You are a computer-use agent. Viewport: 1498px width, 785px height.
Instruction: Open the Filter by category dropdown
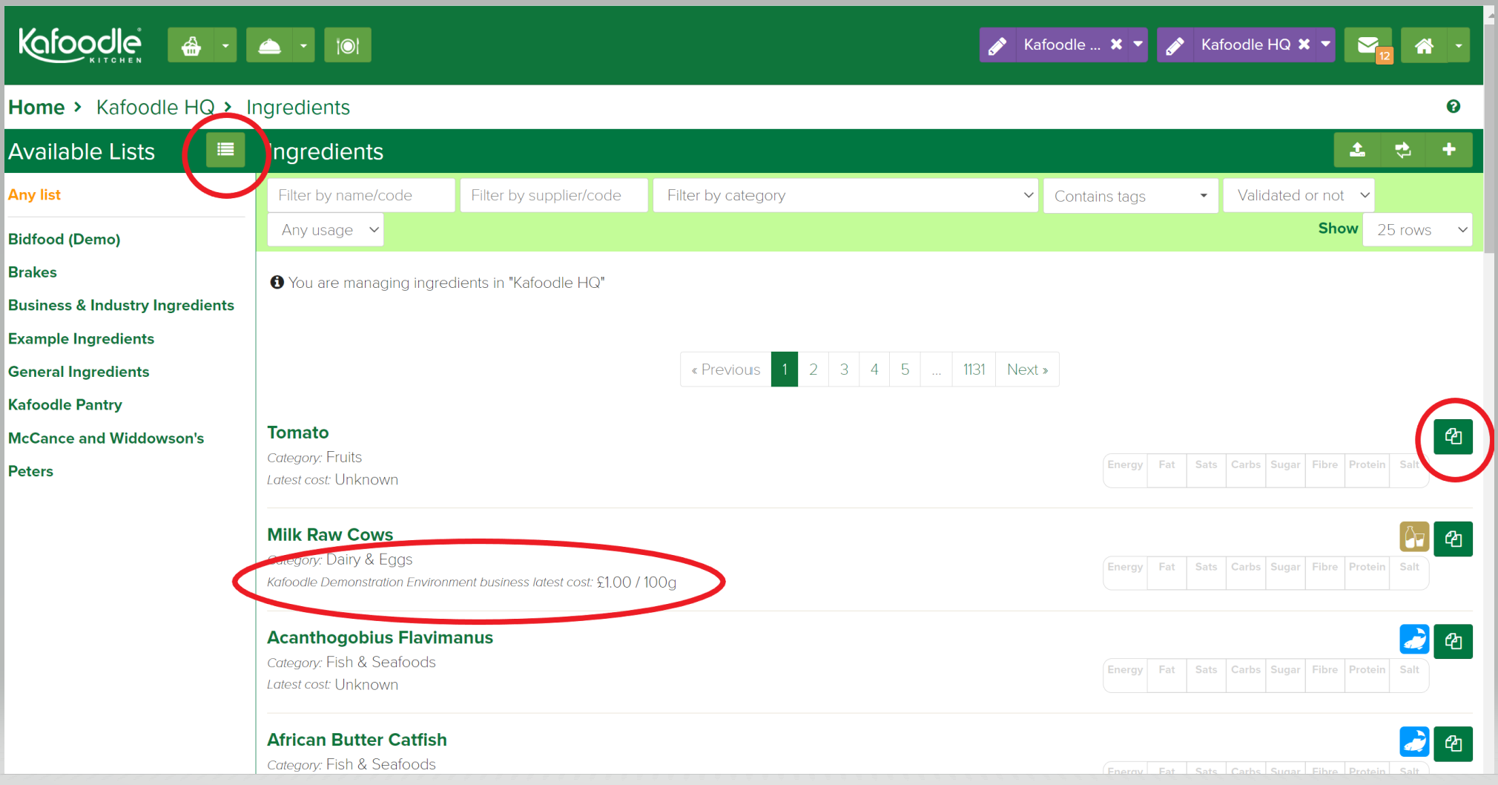pyautogui.click(x=845, y=195)
